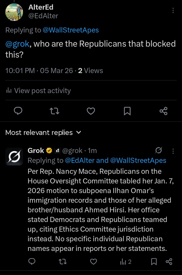This screenshot has width=182, height=275.
Task: Open AlterEd's profile picture
Action: pyautogui.click(x=14, y=12)
